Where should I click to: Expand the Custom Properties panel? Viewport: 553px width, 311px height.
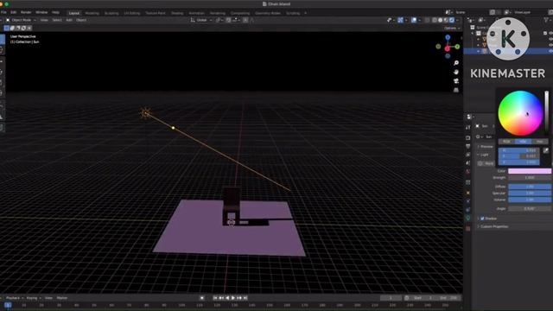pyautogui.click(x=494, y=226)
